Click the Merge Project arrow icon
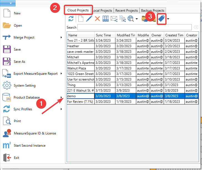 click(x=7, y=37)
